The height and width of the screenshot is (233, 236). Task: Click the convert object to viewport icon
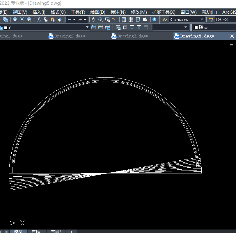139,27
